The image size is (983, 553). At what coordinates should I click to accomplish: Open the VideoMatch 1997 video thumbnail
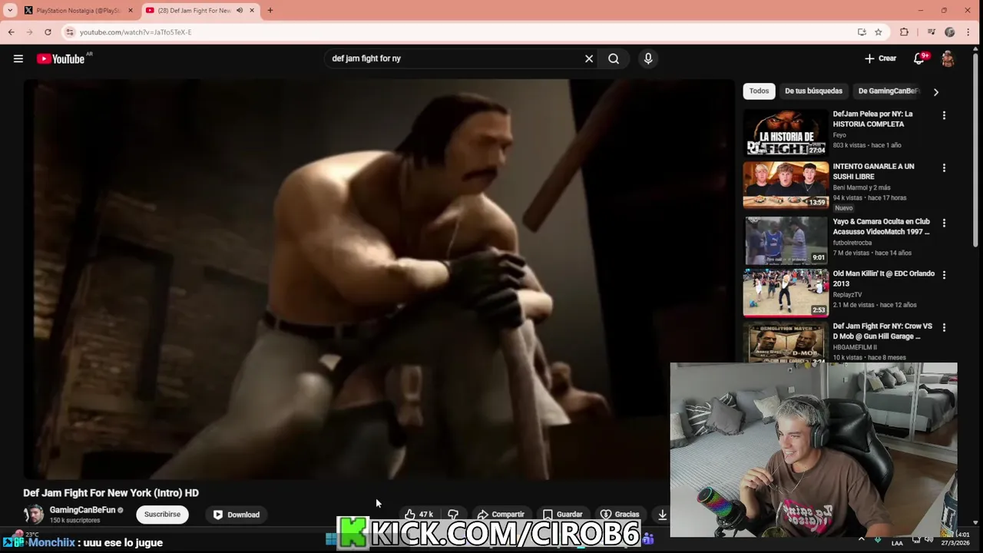point(786,240)
